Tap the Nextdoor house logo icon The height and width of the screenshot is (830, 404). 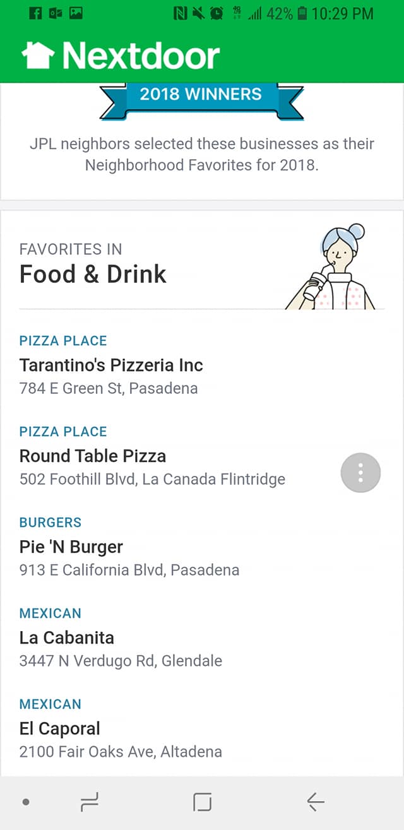[37, 56]
